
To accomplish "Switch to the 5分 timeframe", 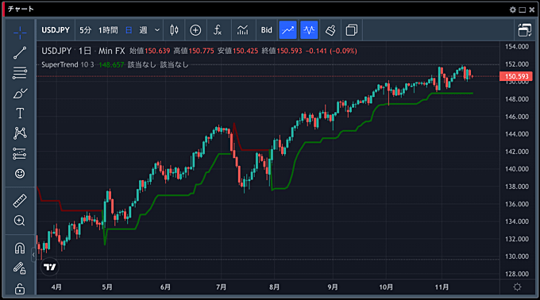I will (86, 30).
